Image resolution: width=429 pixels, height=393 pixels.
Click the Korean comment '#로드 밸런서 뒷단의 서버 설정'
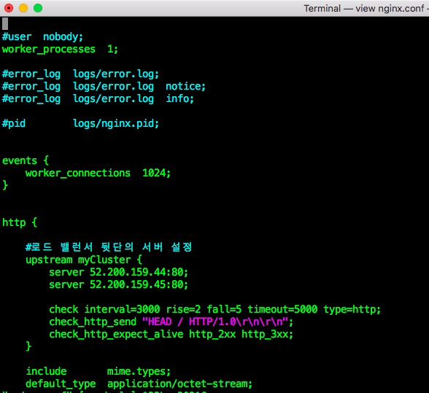109,247
